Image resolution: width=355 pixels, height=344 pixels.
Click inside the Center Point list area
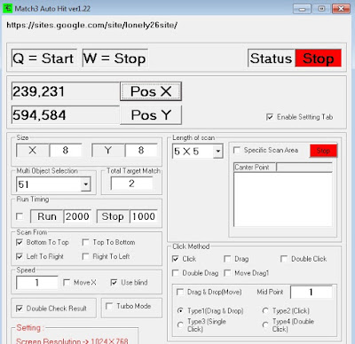pos(283,199)
